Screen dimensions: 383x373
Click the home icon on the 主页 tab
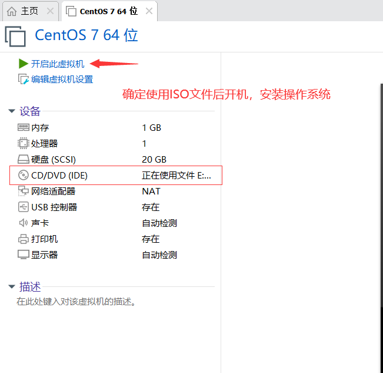coord(12,11)
